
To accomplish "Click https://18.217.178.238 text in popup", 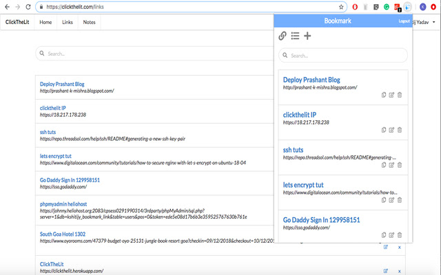I will 306,122.
